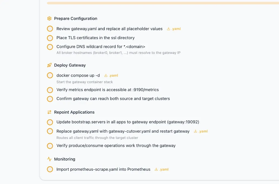Check off 'Review gateway.yaml and replace placeholder values'
The width and height of the screenshot is (279, 184).
pos(50,28)
